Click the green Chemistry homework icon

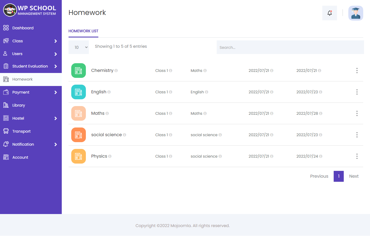(x=79, y=71)
